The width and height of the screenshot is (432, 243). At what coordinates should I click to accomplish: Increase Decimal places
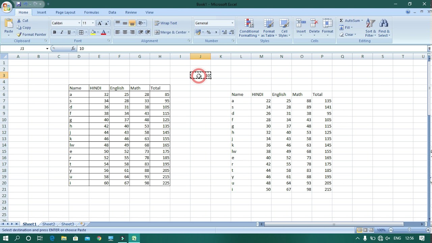(224, 32)
